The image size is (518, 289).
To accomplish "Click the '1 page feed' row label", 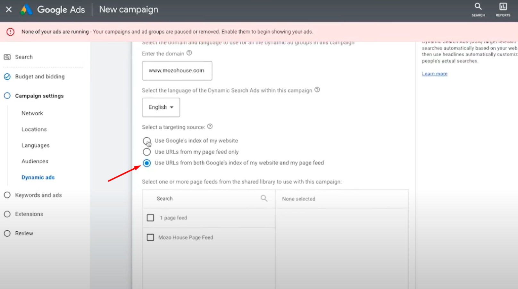I will coord(173,218).
